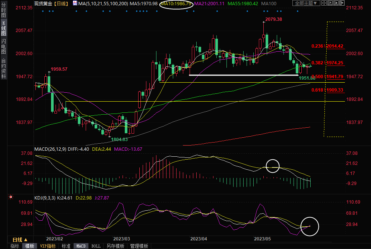Switch to the 指标 bottom tab
371x249 pixels.
pos(15,246)
